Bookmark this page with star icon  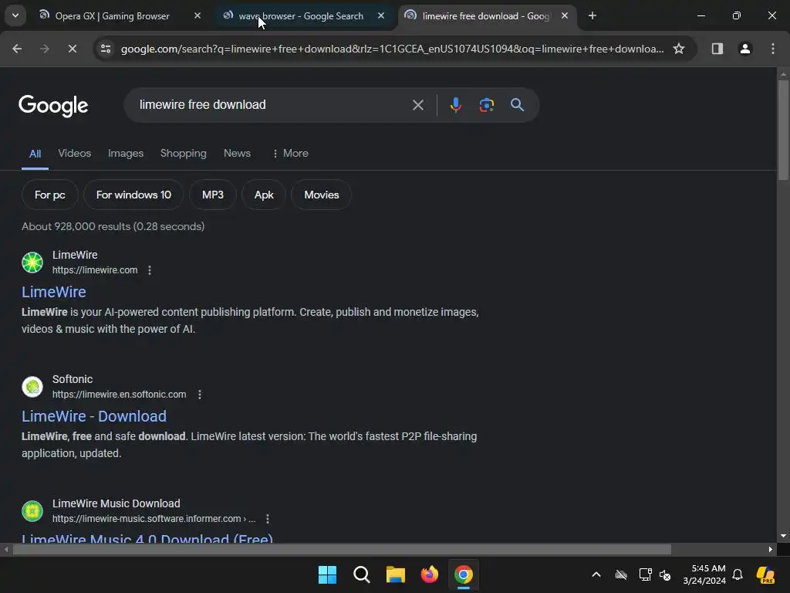click(679, 49)
